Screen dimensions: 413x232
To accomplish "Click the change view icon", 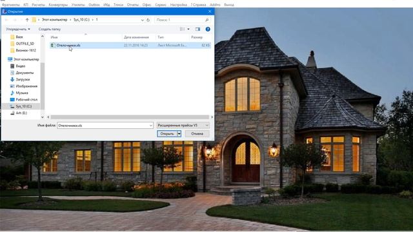I will point(182,29).
